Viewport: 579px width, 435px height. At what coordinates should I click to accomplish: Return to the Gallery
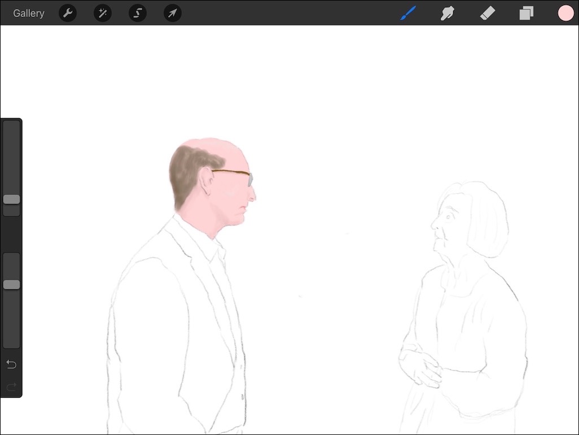click(28, 12)
